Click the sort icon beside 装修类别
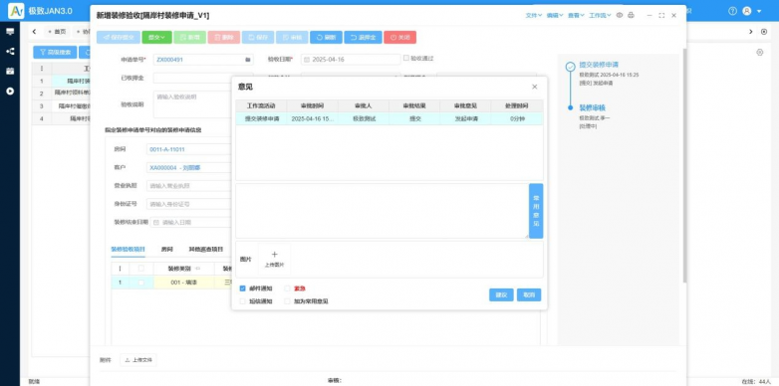Image resolution: width=779 pixels, height=386 pixels. click(197, 269)
